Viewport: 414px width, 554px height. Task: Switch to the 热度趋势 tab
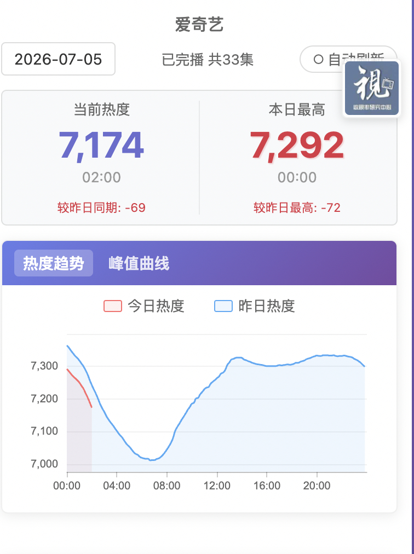[x=53, y=263]
